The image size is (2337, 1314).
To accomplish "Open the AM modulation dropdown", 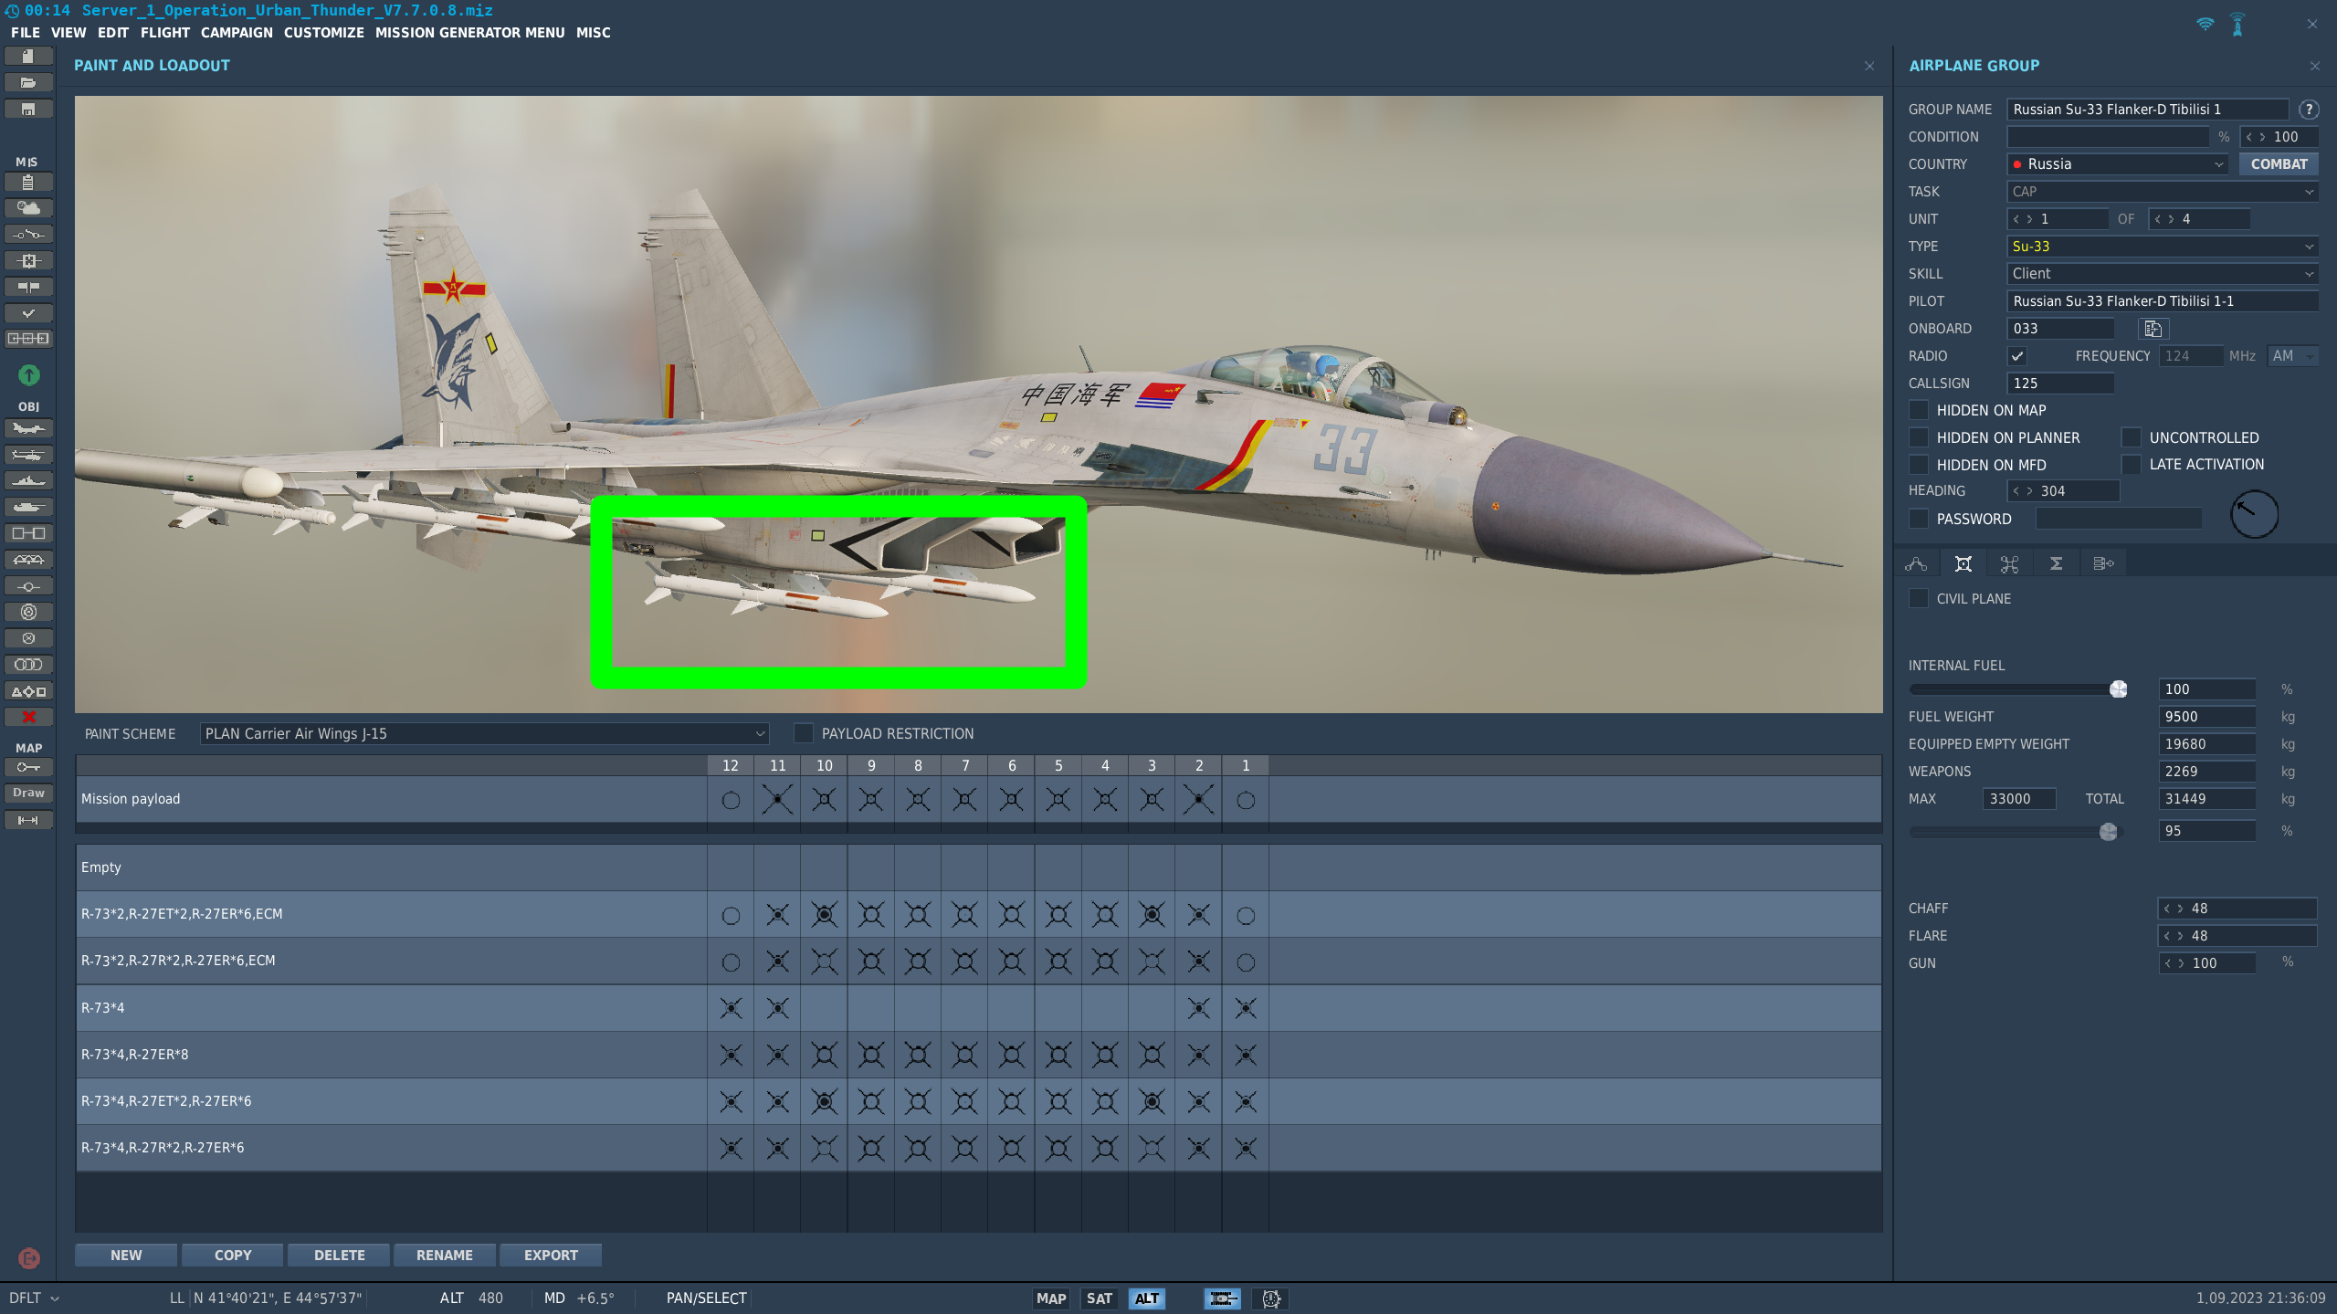I will (x=2292, y=356).
